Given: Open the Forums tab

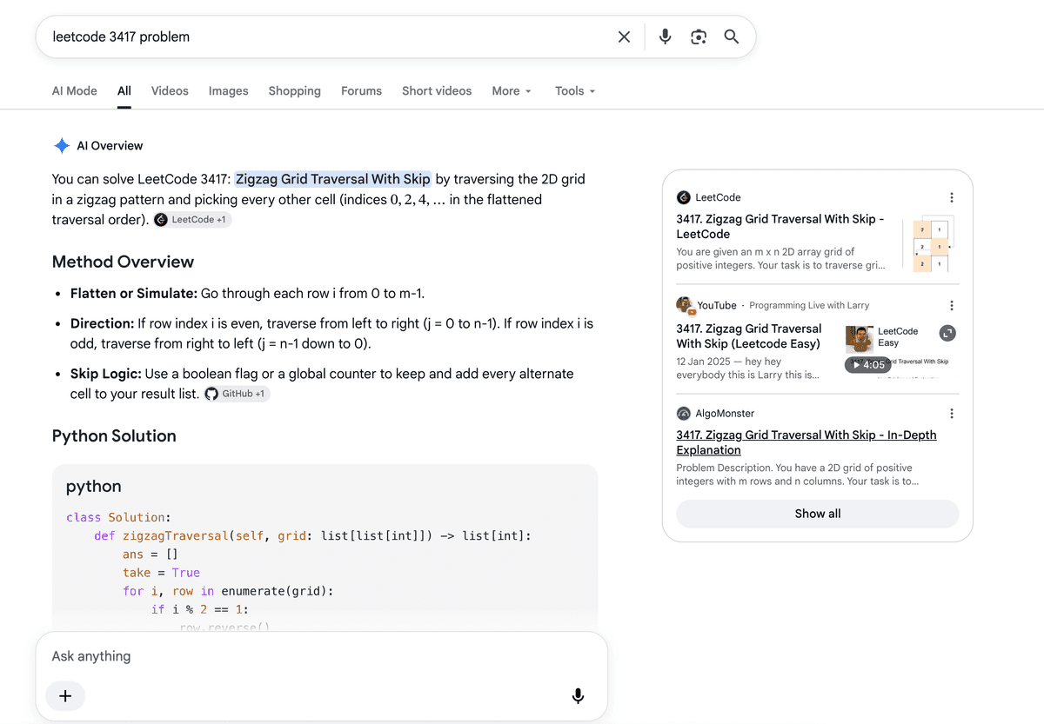Looking at the screenshot, I should pyautogui.click(x=362, y=90).
